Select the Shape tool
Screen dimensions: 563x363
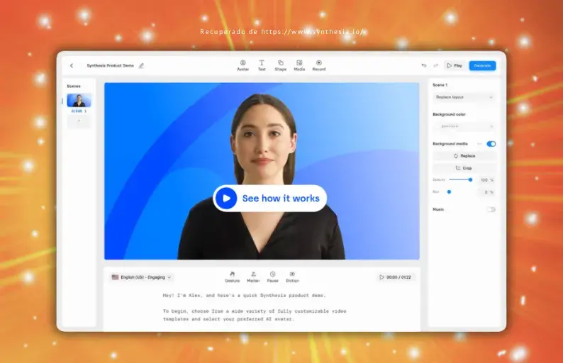(x=281, y=65)
